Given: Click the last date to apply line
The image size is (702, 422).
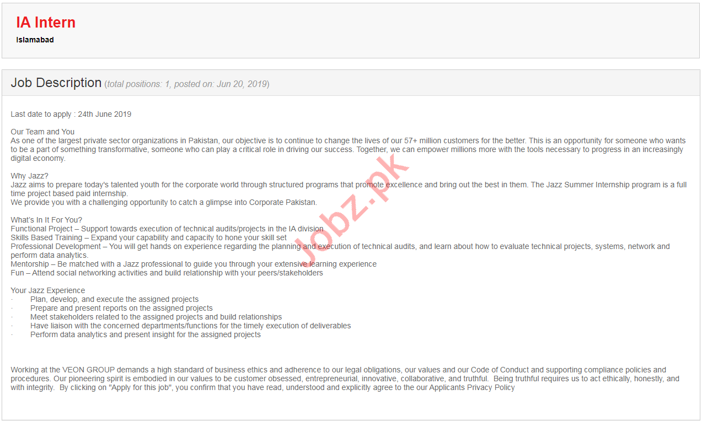Looking at the screenshot, I should click(x=71, y=114).
